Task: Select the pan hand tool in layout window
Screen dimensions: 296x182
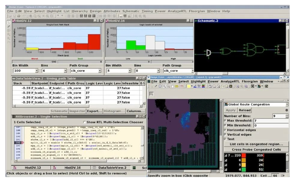Action: [173, 86]
